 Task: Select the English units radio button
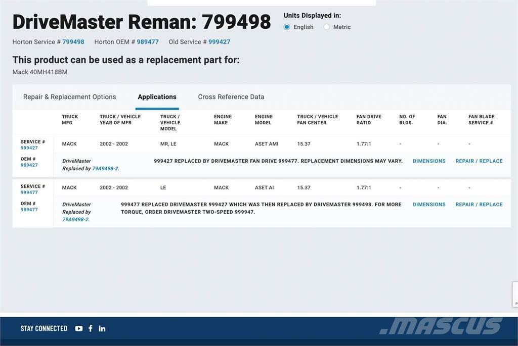click(287, 27)
